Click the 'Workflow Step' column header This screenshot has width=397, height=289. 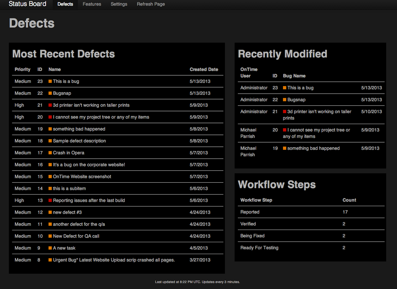[x=256, y=200]
